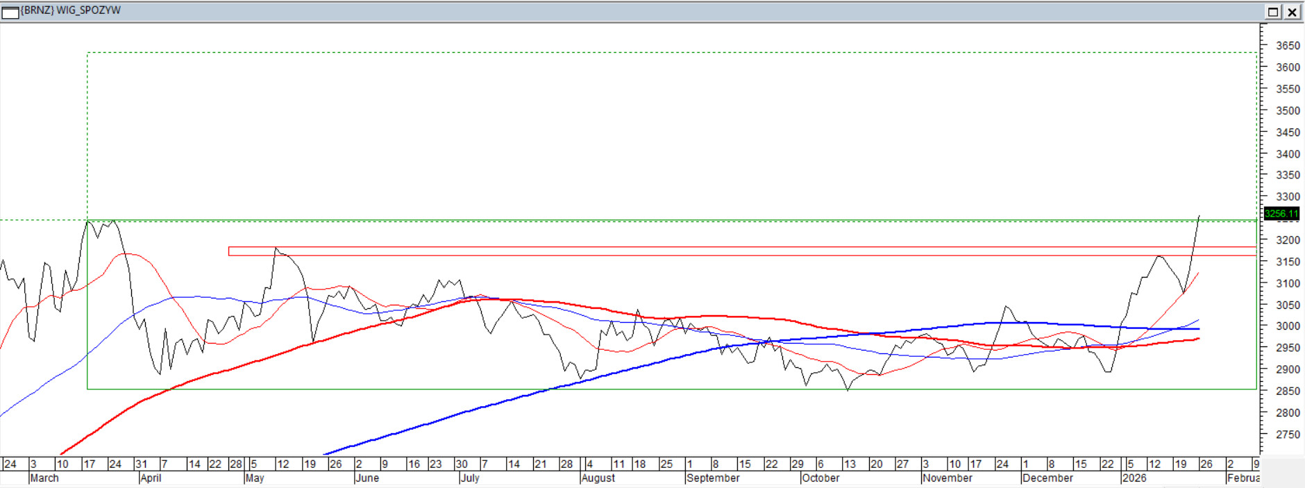The image size is (1305, 488).
Task: Click the 3256.11 current price label
Action: 1281,214
